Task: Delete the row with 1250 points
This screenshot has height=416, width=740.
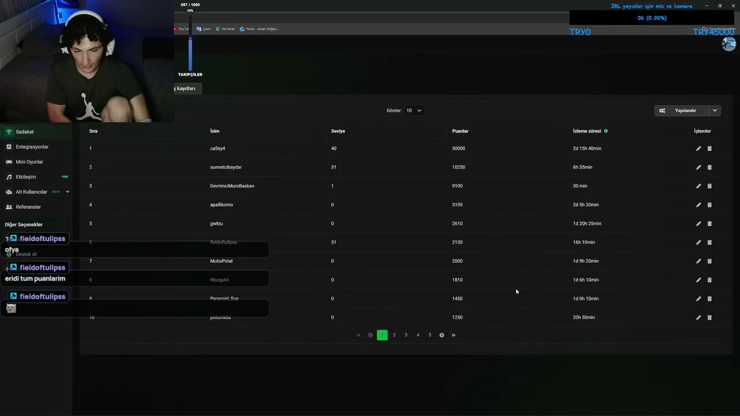Action: 709,318
